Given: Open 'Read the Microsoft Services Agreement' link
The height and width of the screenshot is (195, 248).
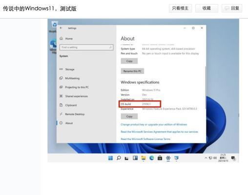Looking at the screenshot, I should point(159,132).
